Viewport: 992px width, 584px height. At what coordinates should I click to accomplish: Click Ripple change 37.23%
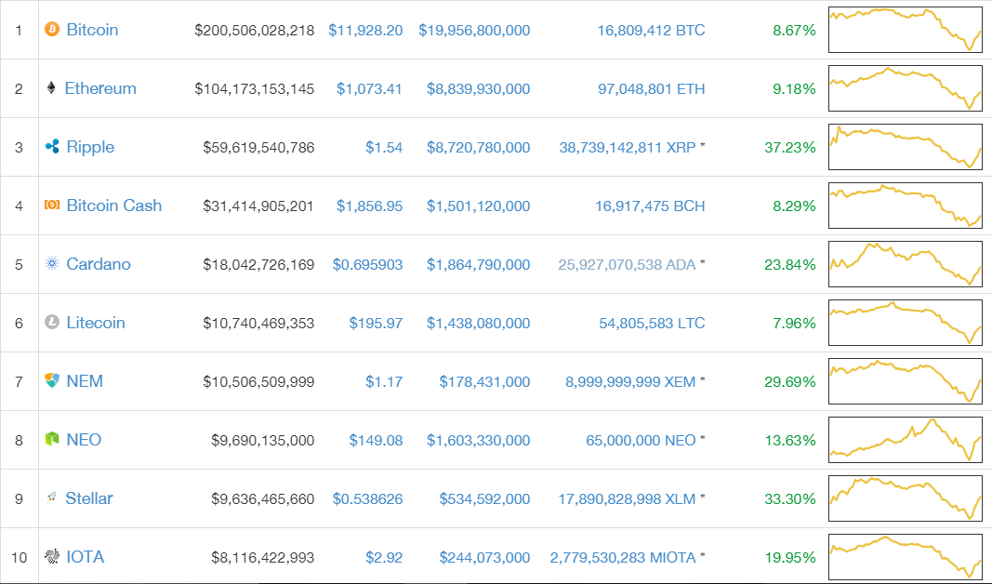(x=790, y=148)
